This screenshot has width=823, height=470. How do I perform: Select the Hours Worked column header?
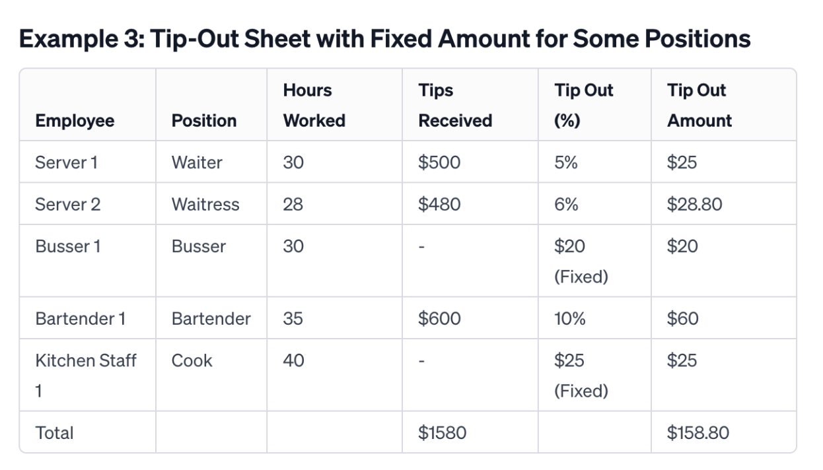[314, 106]
